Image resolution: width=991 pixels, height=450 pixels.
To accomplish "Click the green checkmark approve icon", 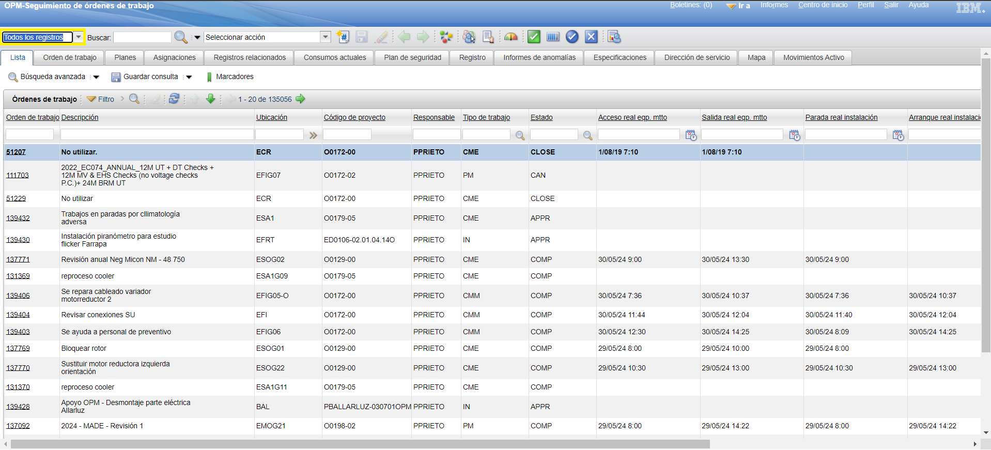I will coord(534,37).
